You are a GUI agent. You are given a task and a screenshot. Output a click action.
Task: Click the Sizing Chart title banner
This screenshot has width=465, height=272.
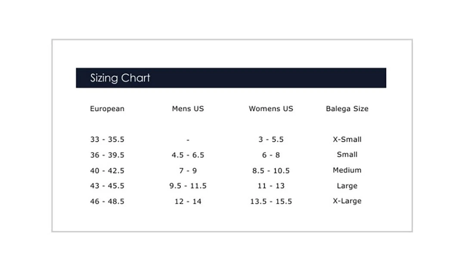click(x=231, y=78)
